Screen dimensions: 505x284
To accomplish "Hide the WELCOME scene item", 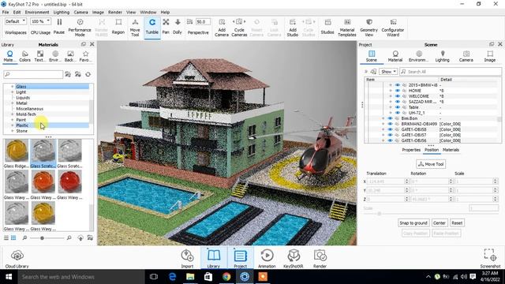I will tap(397, 96).
